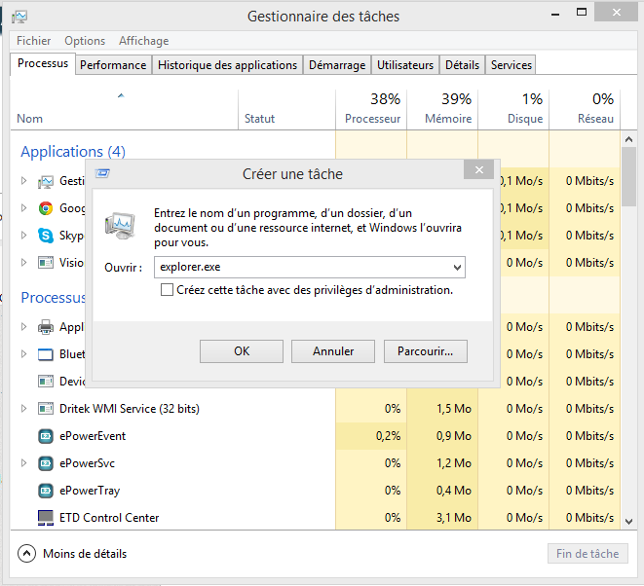
Task: Click the Bluetooth process window icon
Action: click(46, 354)
